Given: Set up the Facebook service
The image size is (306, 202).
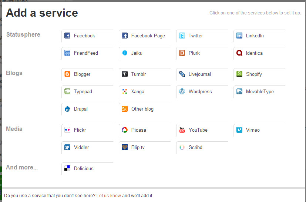Looking at the screenshot, I should (84, 36).
